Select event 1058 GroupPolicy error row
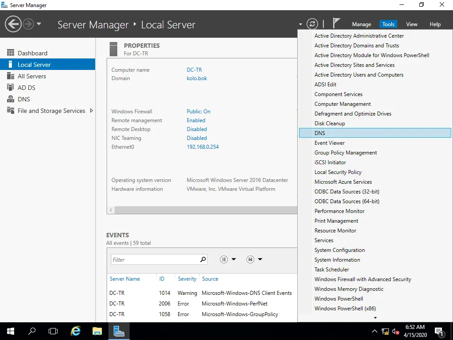Viewport: 453px width, 340px height. coord(202,314)
